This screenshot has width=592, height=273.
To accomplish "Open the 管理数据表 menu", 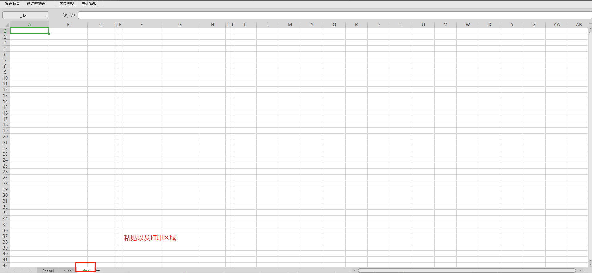I will tap(36, 4).
